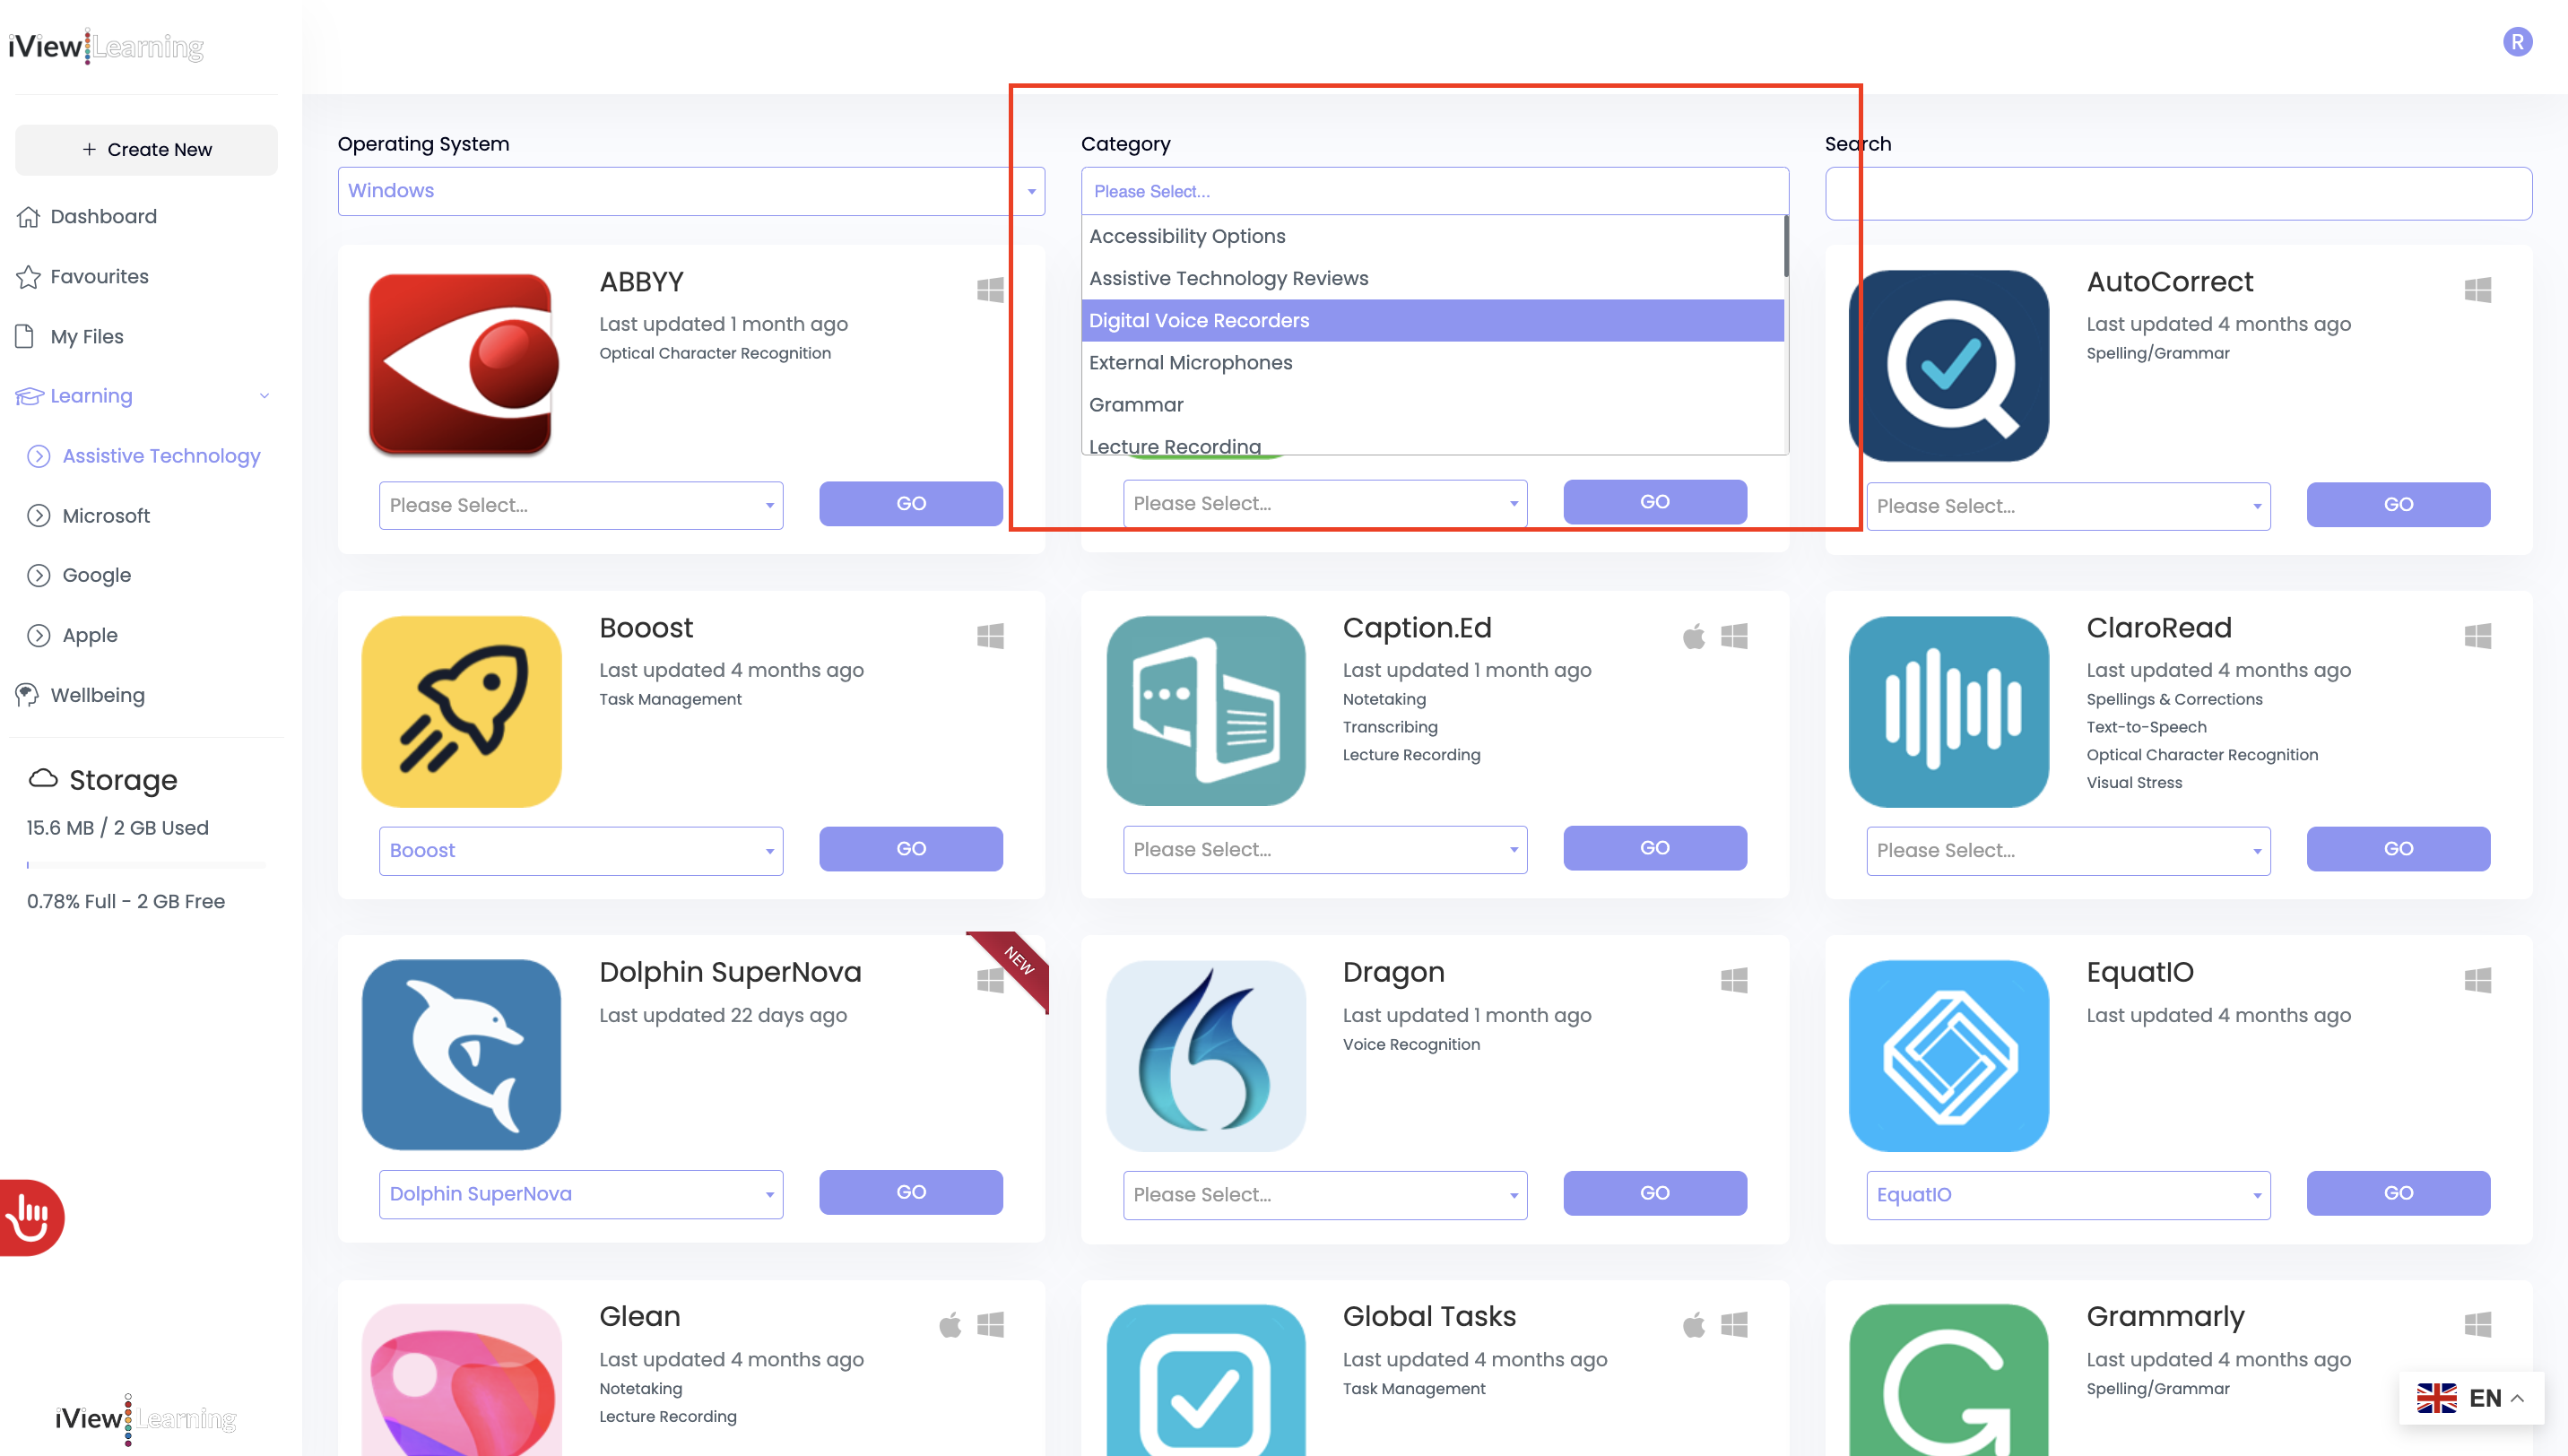Screen dimensions: 2568x1456
Task: Open the Booost version dropdown
Action: coord(581,850)
